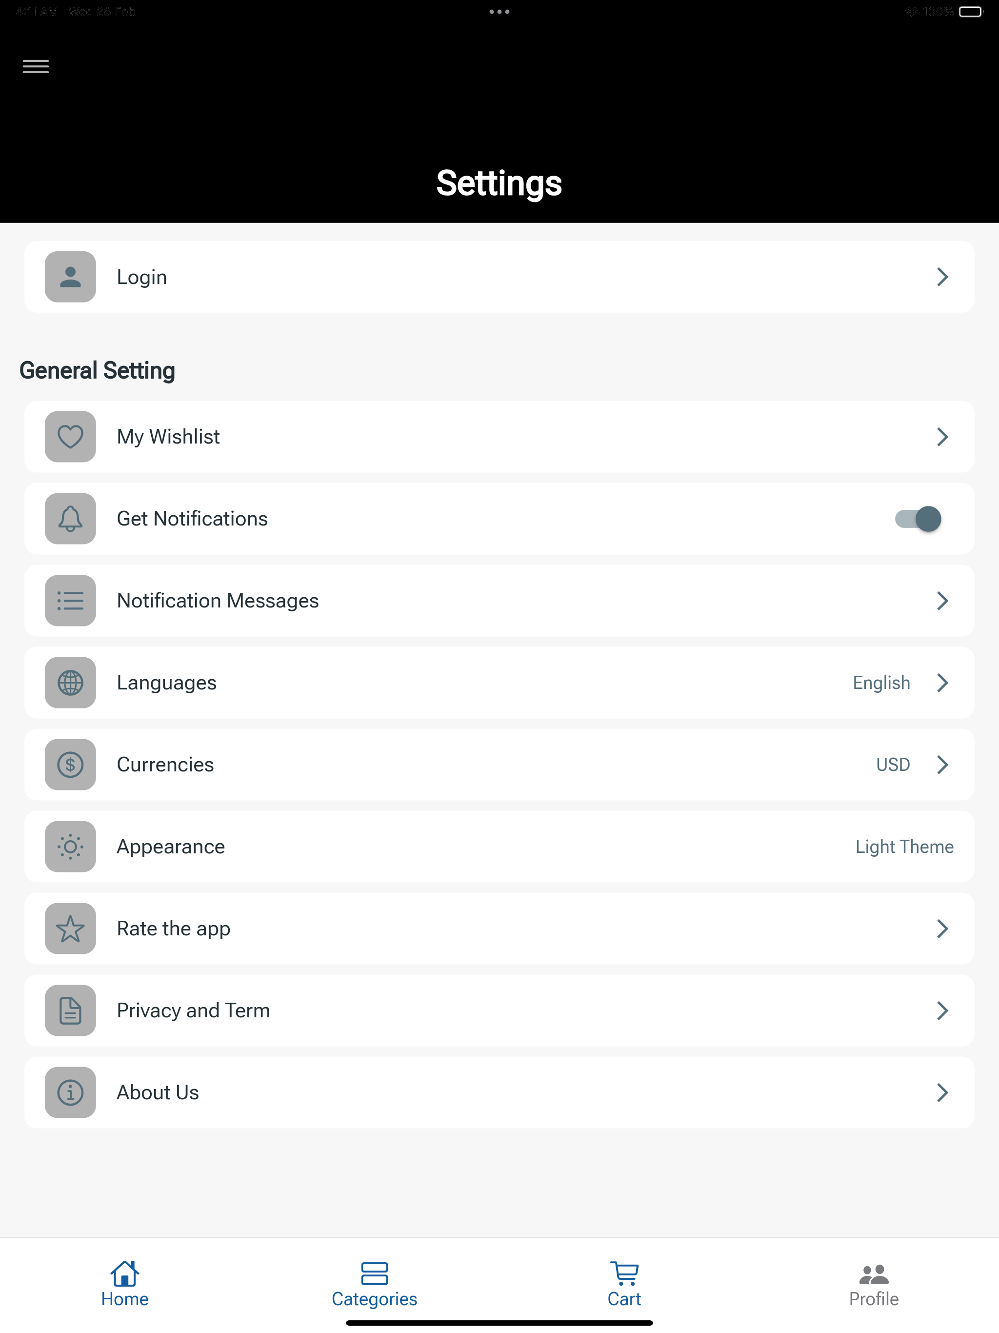Switch to the Categories tab
999x1333 pixels.
pos(374,1284)
